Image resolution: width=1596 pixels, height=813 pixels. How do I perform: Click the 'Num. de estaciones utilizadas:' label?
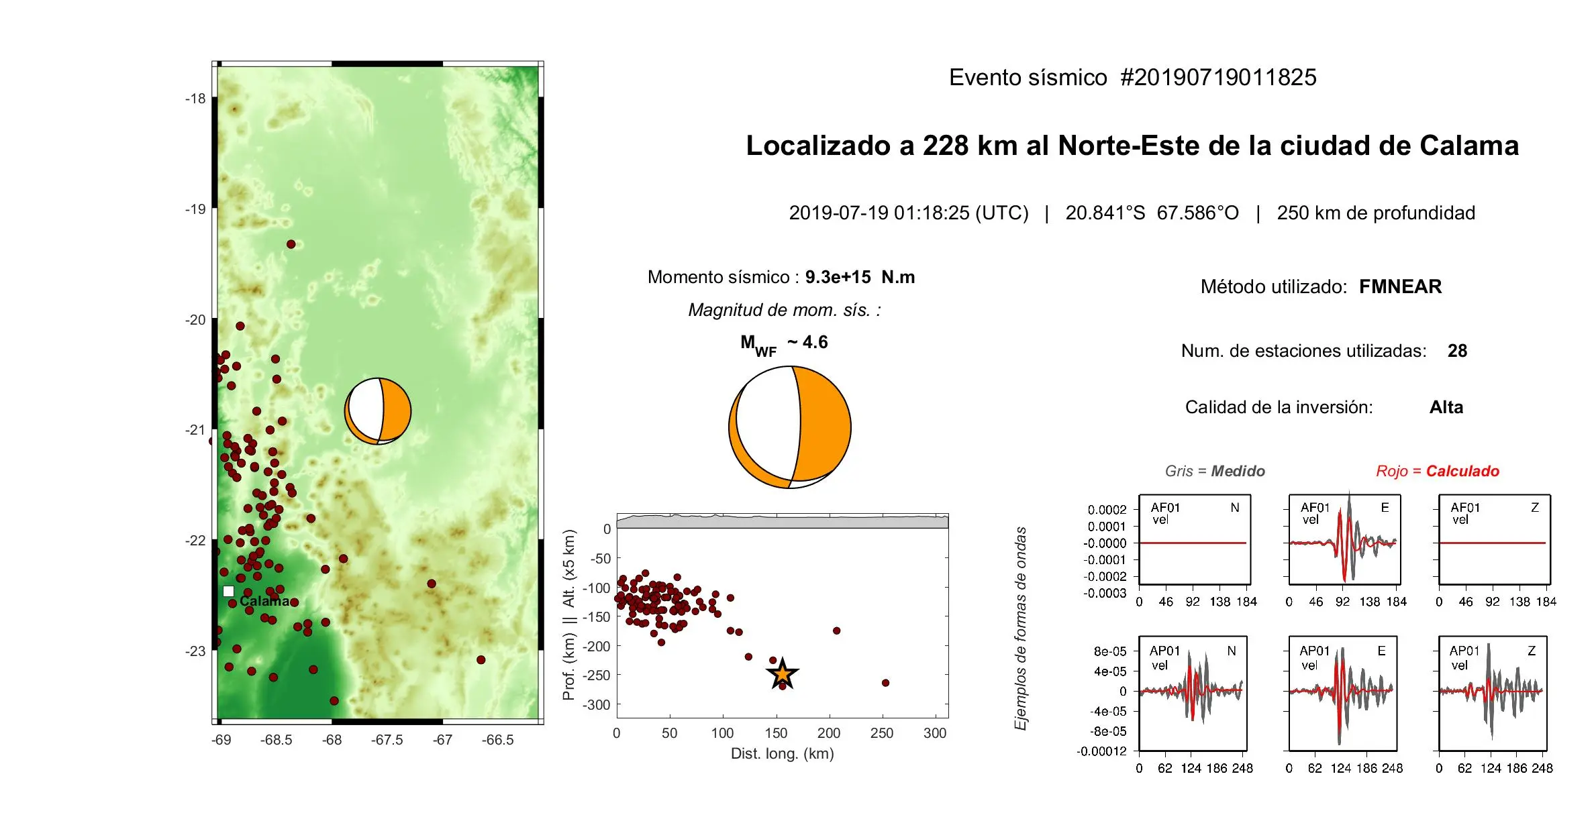[x=1303, y=351]
